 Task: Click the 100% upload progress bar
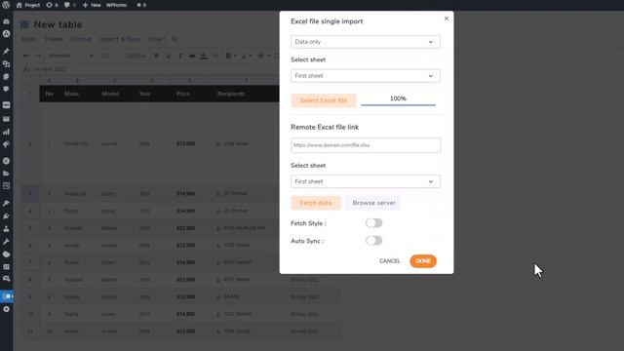click(x=398, y=100)
